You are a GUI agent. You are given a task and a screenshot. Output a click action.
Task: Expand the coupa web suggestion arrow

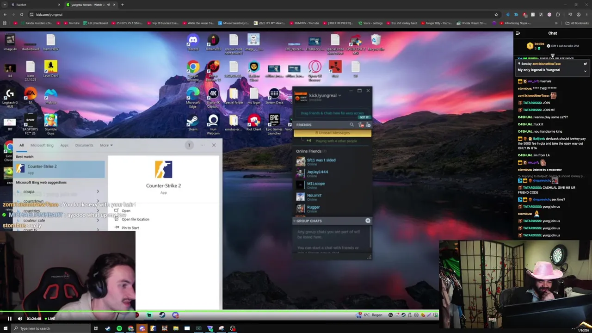[98, 191]
